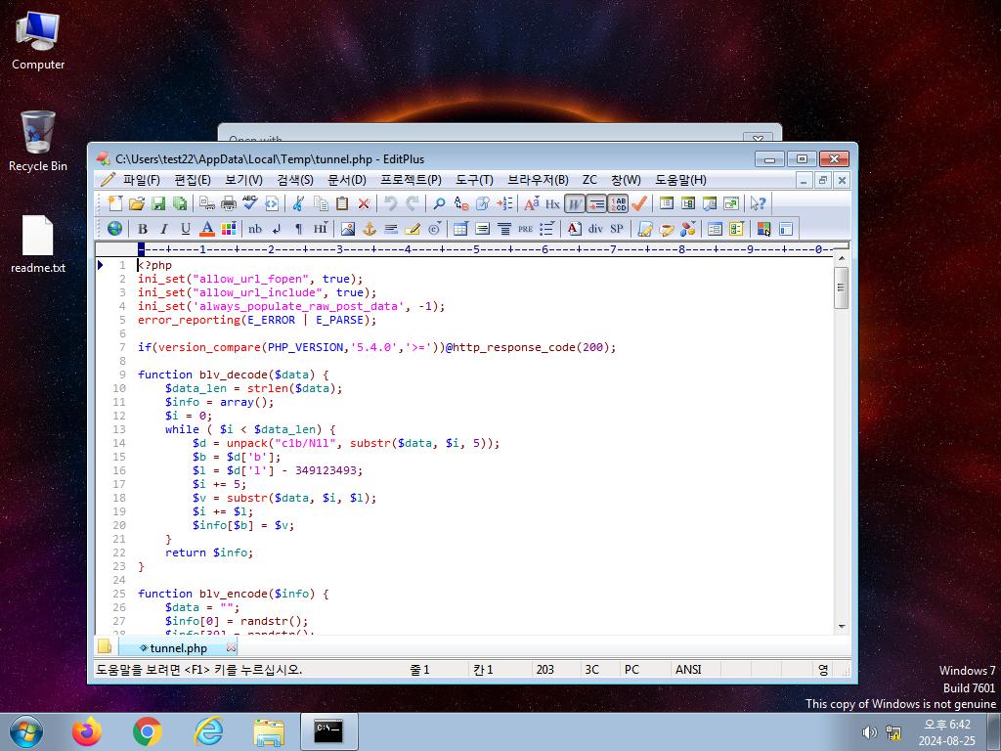The height and width of the screenshot is (751, 1001).
Task: Click the orange checkmark toolbar icon
Action: [x=639, y=203]
